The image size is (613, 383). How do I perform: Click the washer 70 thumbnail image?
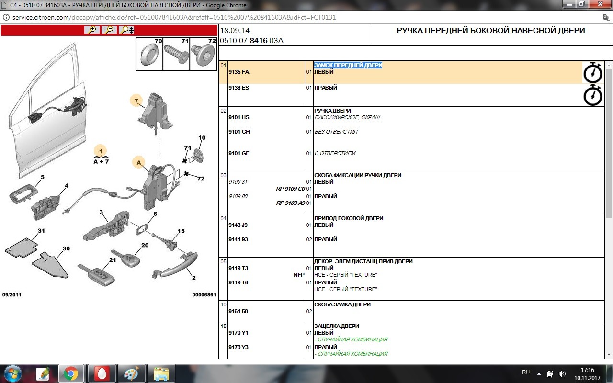[149, 55]
